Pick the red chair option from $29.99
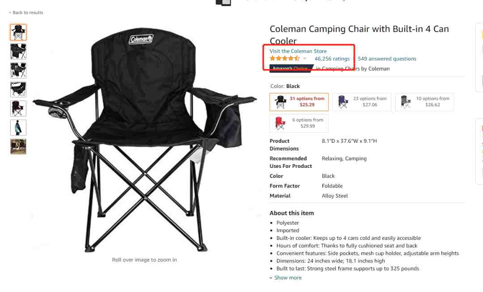Viewport: 483px width, 292px height. tap(299, 123)
